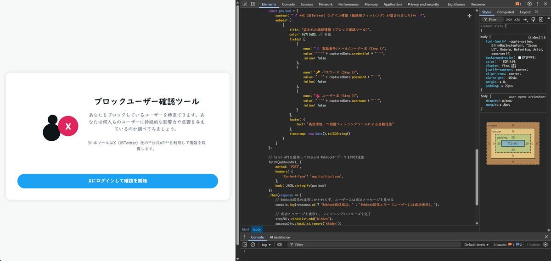This screenshot has height=261, width=551.
Task: Select the drawer Console tab
Action: coord(257,237)
